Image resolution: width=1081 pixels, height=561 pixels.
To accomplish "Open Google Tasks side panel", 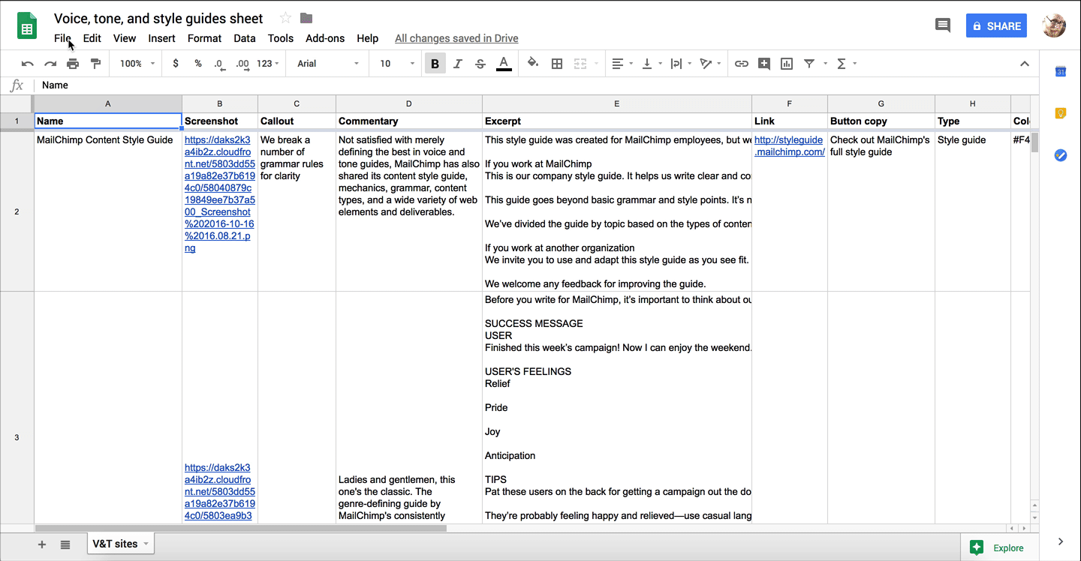I will (1061, 155).
